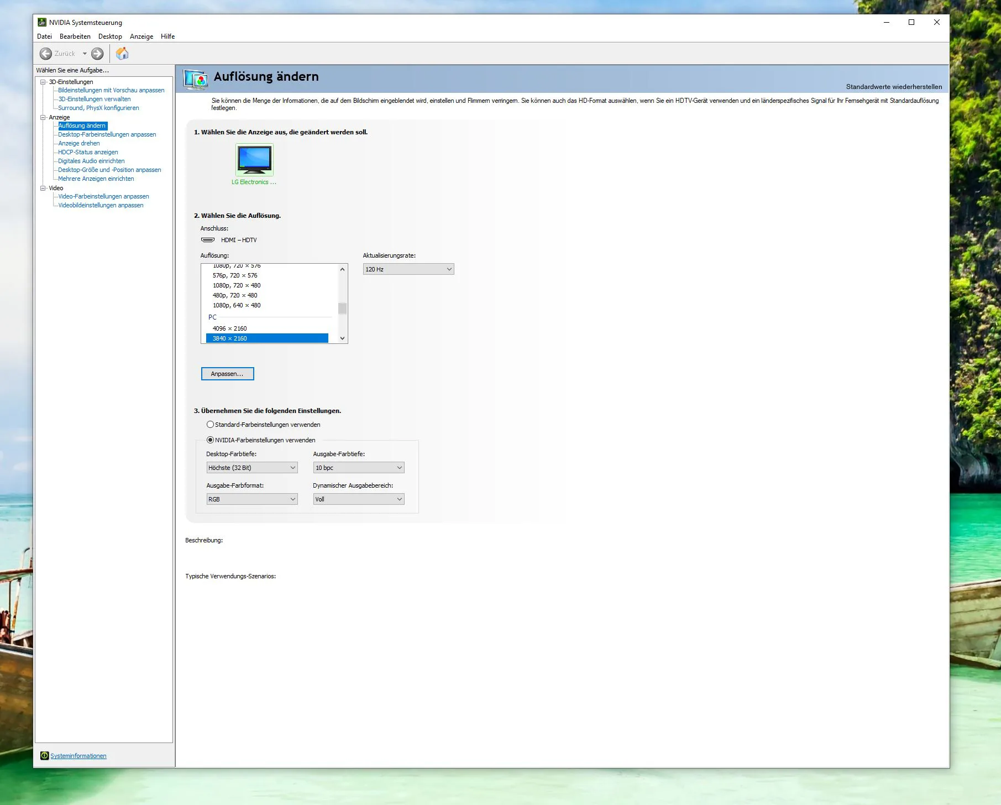1001x805 pixels.
Task: Open Mehrere Anzeigen einrichten
Action: click(x=96, y=179)
